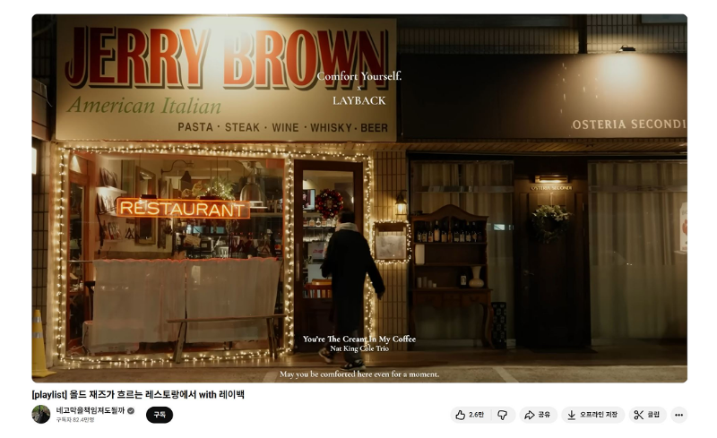Click the channel avatar image
Image resolution: width=717 pixels, height=438 pixels.
(x=41, y=414)
